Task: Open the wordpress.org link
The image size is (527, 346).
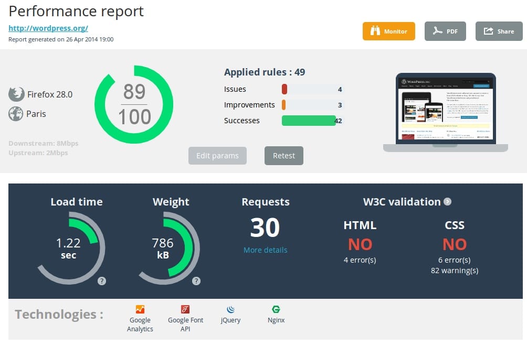Action: pos(48,28)
